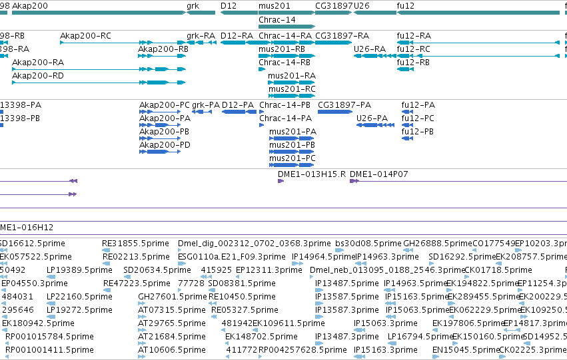Select the fu12-PA protein feature
The width and height of the screenshot is (567, 360).
click(x=408, y=112)
